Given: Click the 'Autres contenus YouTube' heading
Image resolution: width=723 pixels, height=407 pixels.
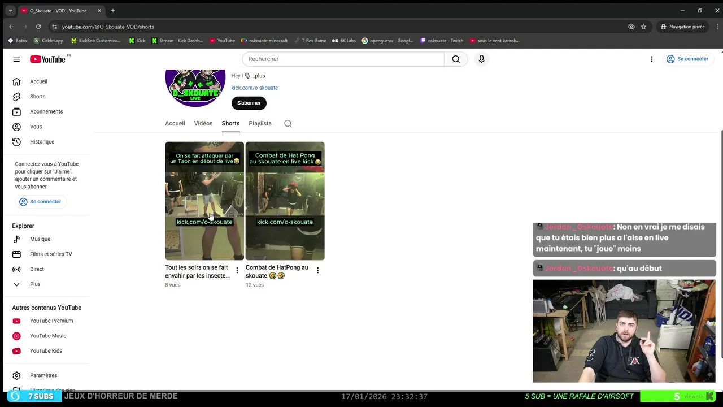Looking at the screenshot, I should (x=47, y=308).
